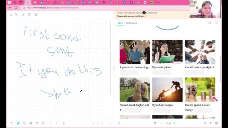
Task: Edit lesson title with pencil icon
Action: (146, 16)
